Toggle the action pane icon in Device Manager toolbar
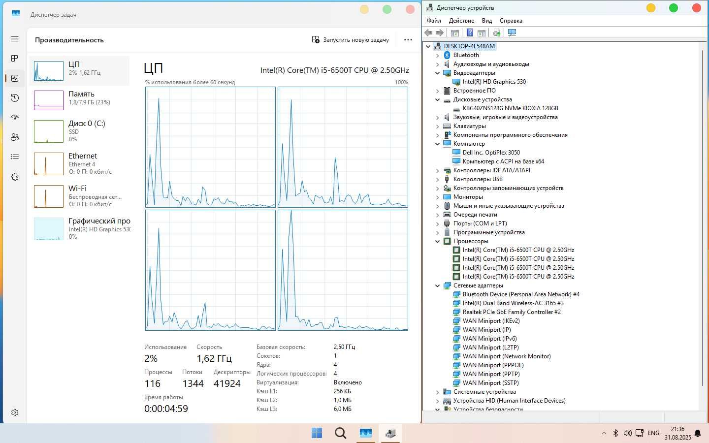The height and width of the screenshot is (443, 709). pos(482,32)
